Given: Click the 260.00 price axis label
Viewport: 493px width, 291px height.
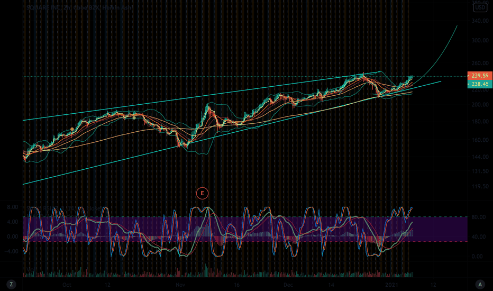Looking at the screenshot, I should tap(480, 63).
